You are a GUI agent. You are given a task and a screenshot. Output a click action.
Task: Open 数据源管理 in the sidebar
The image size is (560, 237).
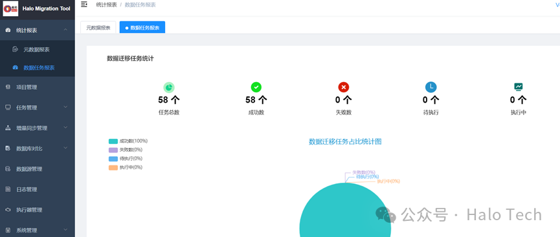38,169
